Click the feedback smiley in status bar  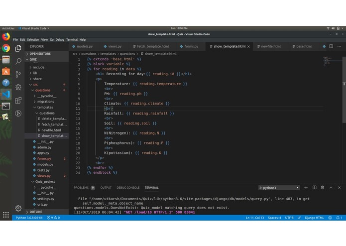330,218
